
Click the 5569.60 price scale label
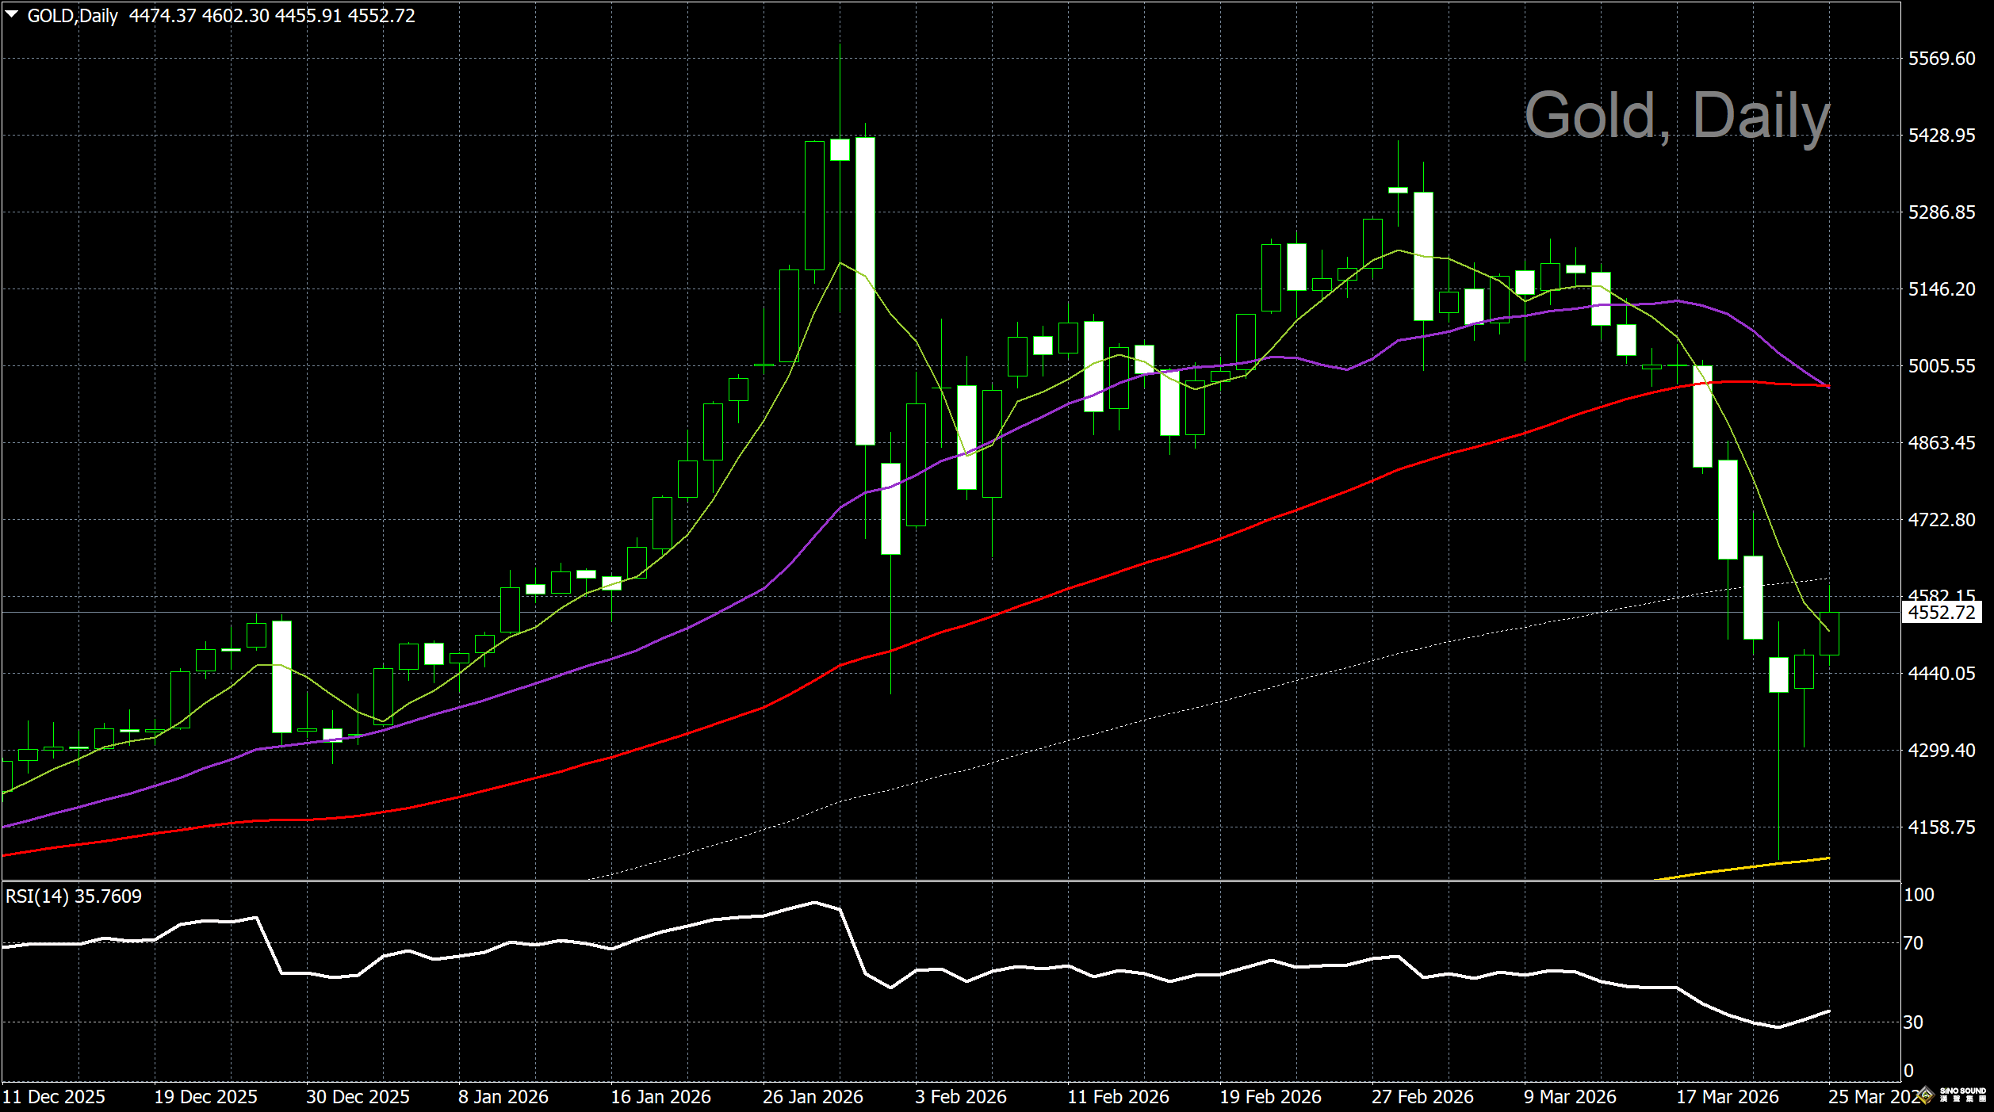point(1941,59)
